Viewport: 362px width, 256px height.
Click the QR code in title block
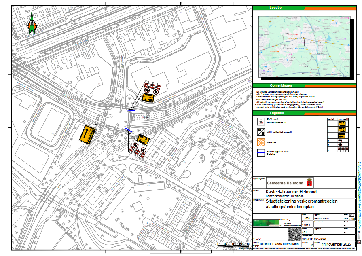point(294,235)
